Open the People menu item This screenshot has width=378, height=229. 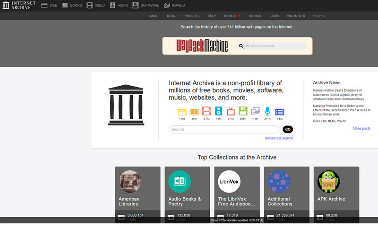pos(319,16)
